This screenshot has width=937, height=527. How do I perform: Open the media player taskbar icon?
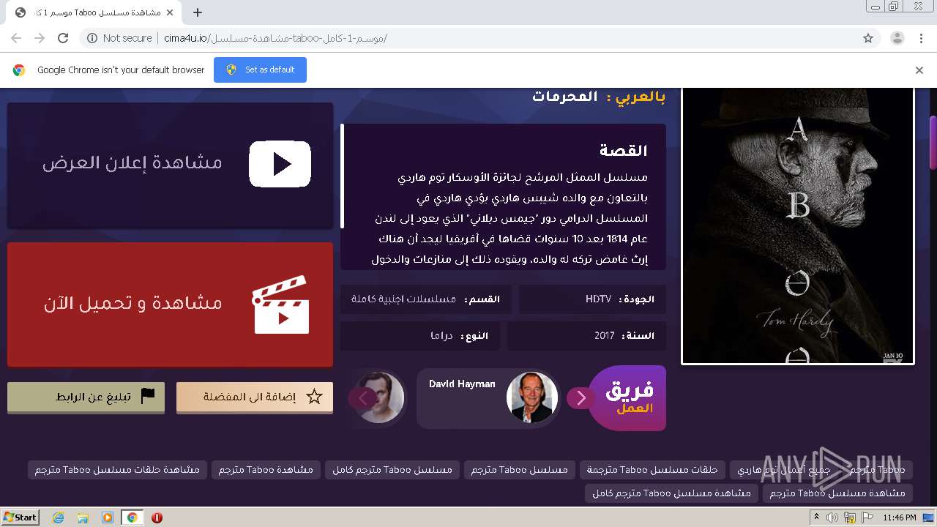pyautogui.click(x=108, y=517)
